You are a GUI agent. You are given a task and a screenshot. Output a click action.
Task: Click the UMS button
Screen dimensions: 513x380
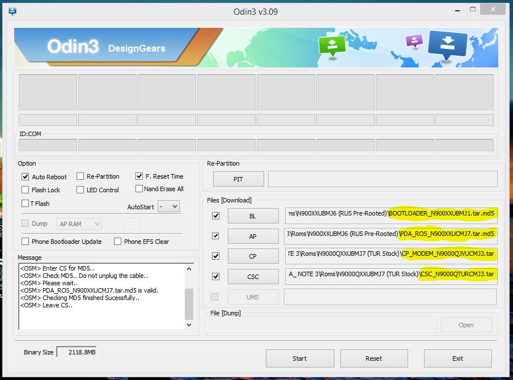pyautogui.click(x=253, y=297)
